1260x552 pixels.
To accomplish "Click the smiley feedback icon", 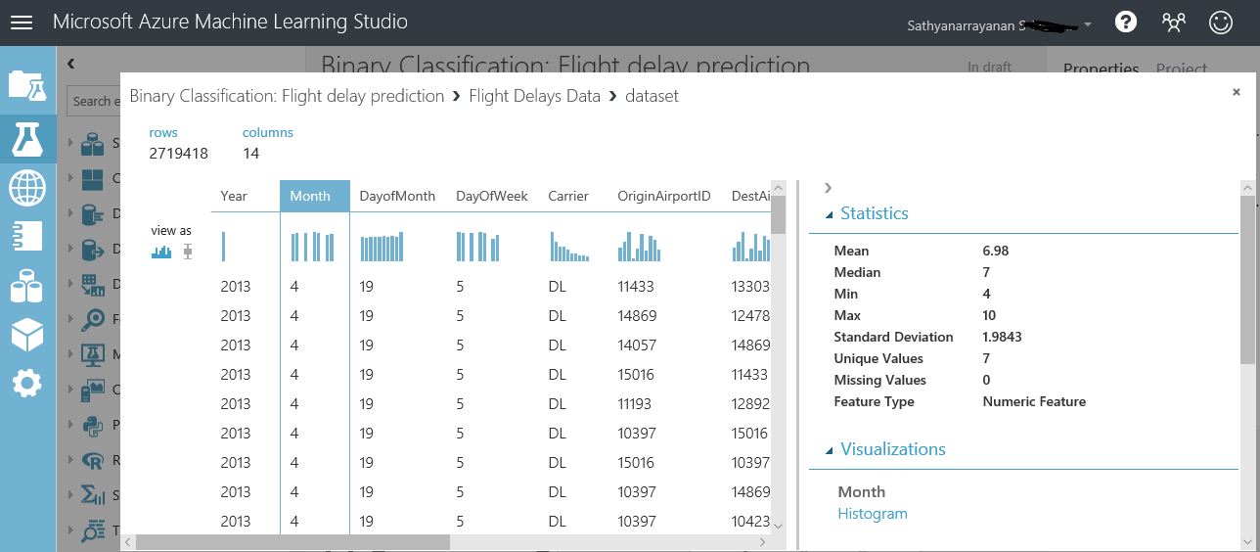I will tap(1221, 23).
